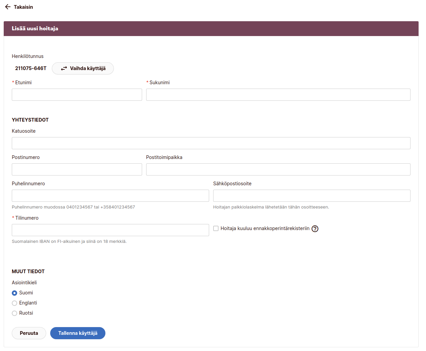
Task: Focus the Sukunimi input field
Action: click(x=278, y=95)
